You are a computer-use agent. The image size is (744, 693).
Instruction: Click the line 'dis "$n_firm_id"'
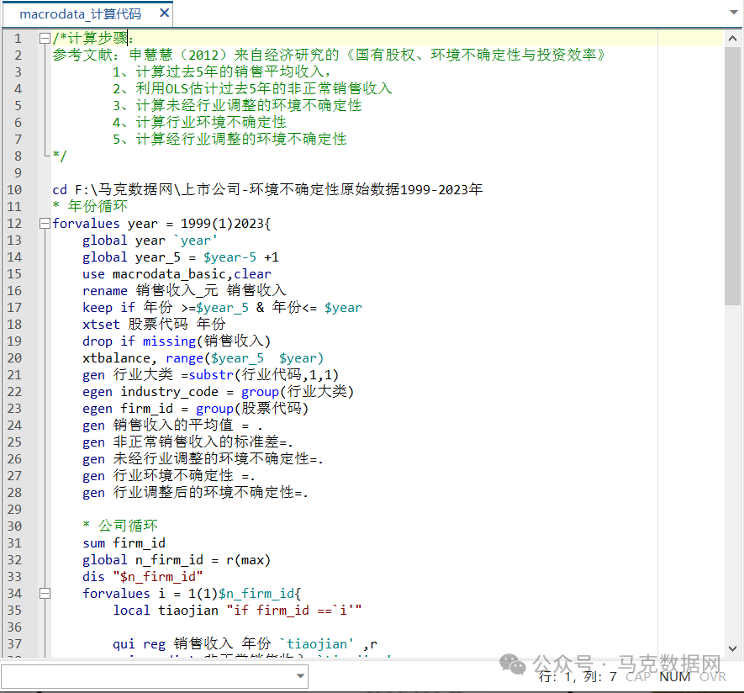point(142,577)
